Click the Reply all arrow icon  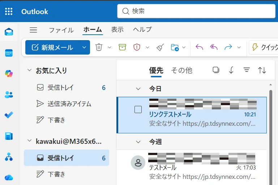click(x=214, y=47)
